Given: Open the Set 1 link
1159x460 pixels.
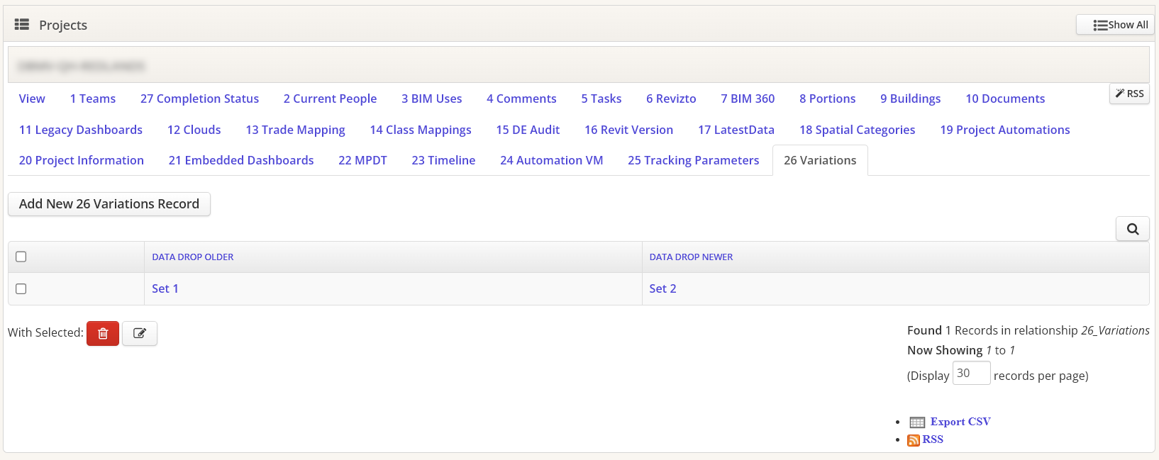Looking at the screenshot, I should (165, 288).
